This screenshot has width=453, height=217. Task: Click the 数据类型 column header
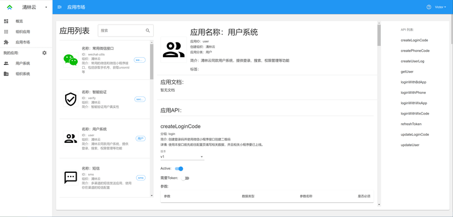point(248,196)
